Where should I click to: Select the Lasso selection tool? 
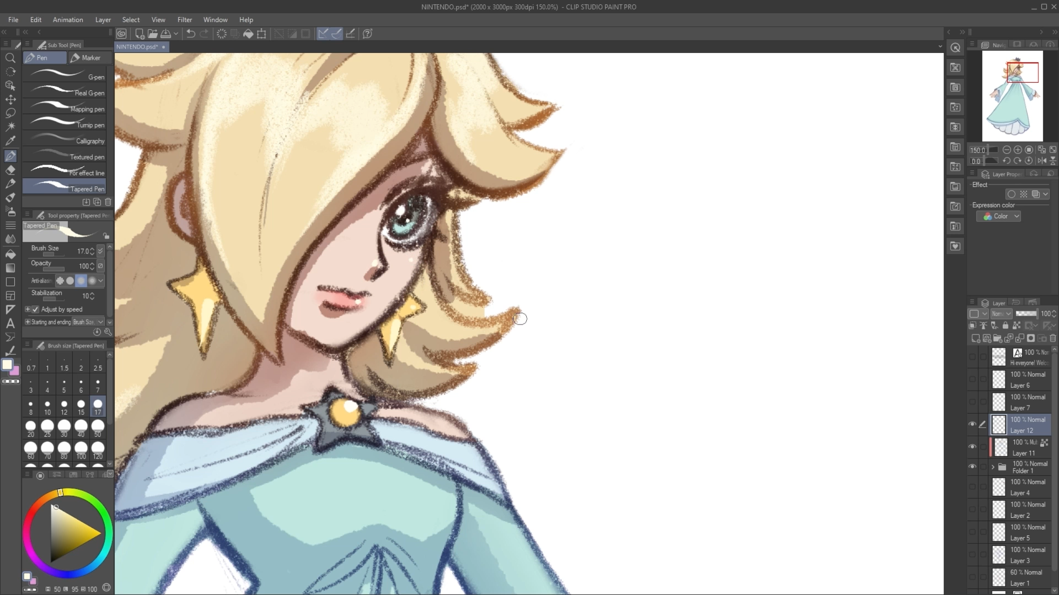click(x=10, y=113)
